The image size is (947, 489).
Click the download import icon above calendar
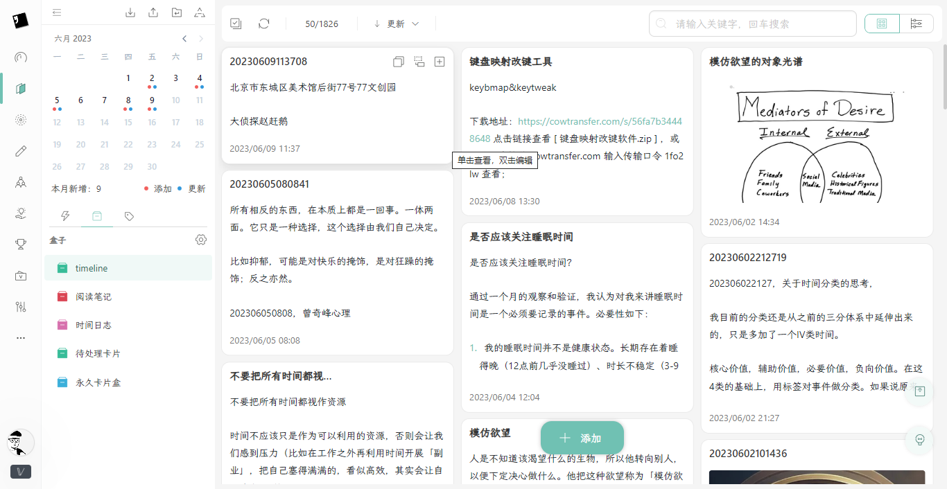[x=130, y=12]
